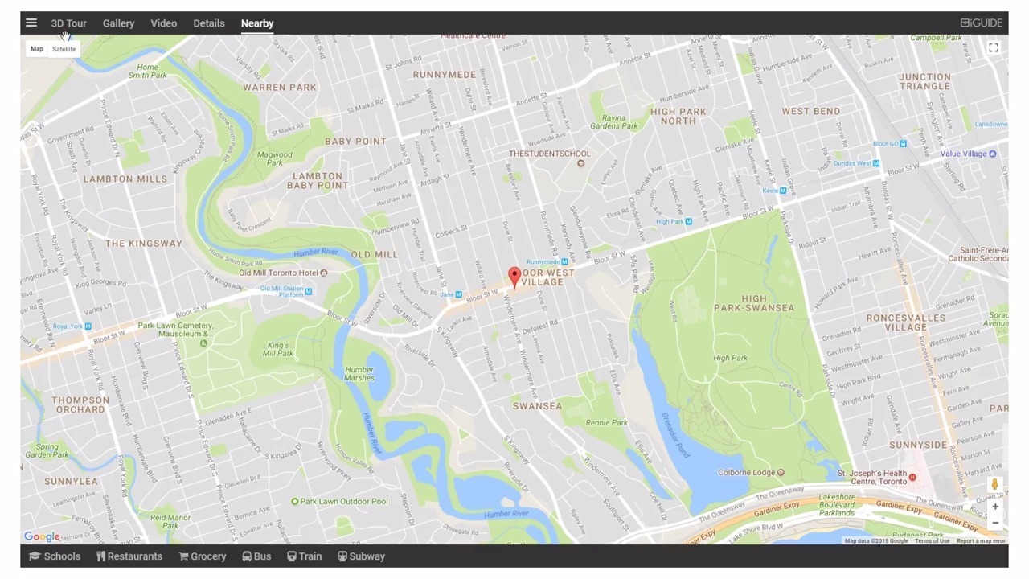Image resolution: width=1029 pixels, height=579 pixels.
Task: Click Report a map error link
Action: pos(981,541)
